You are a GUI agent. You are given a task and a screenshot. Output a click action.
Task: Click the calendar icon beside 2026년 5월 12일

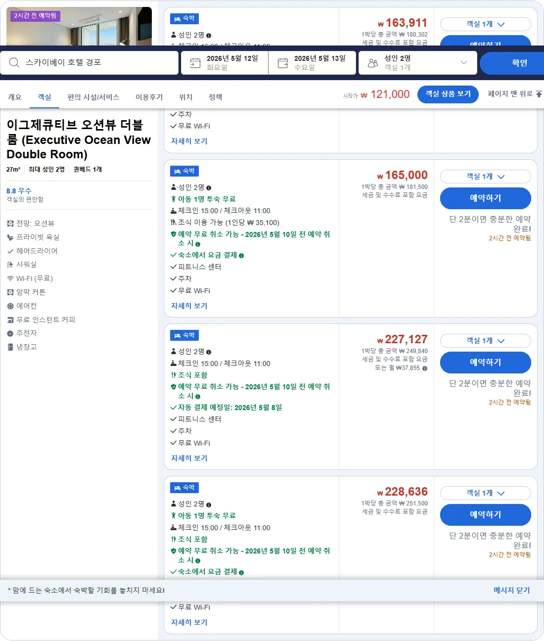[x=195, y=63]
